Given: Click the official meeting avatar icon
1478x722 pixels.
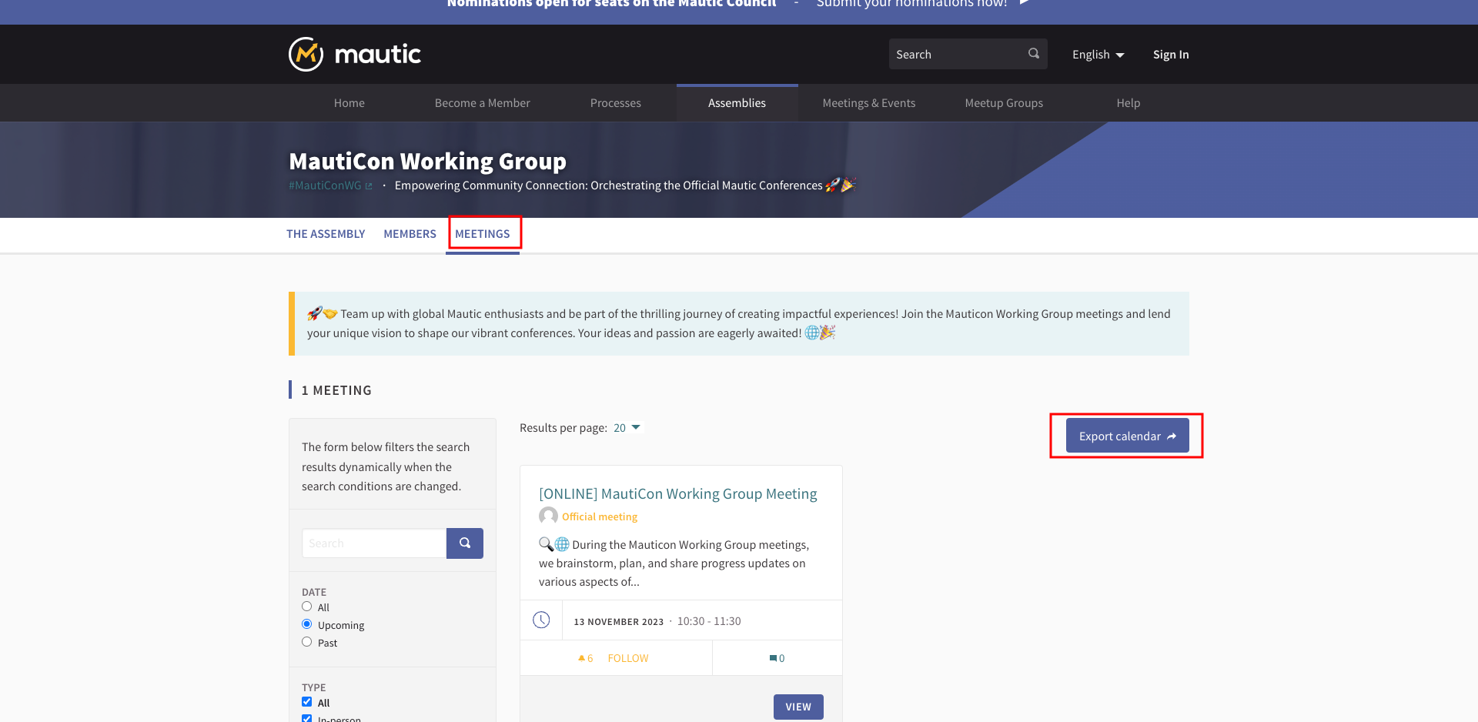Looking at the screenshot, I should coord(548,516).
